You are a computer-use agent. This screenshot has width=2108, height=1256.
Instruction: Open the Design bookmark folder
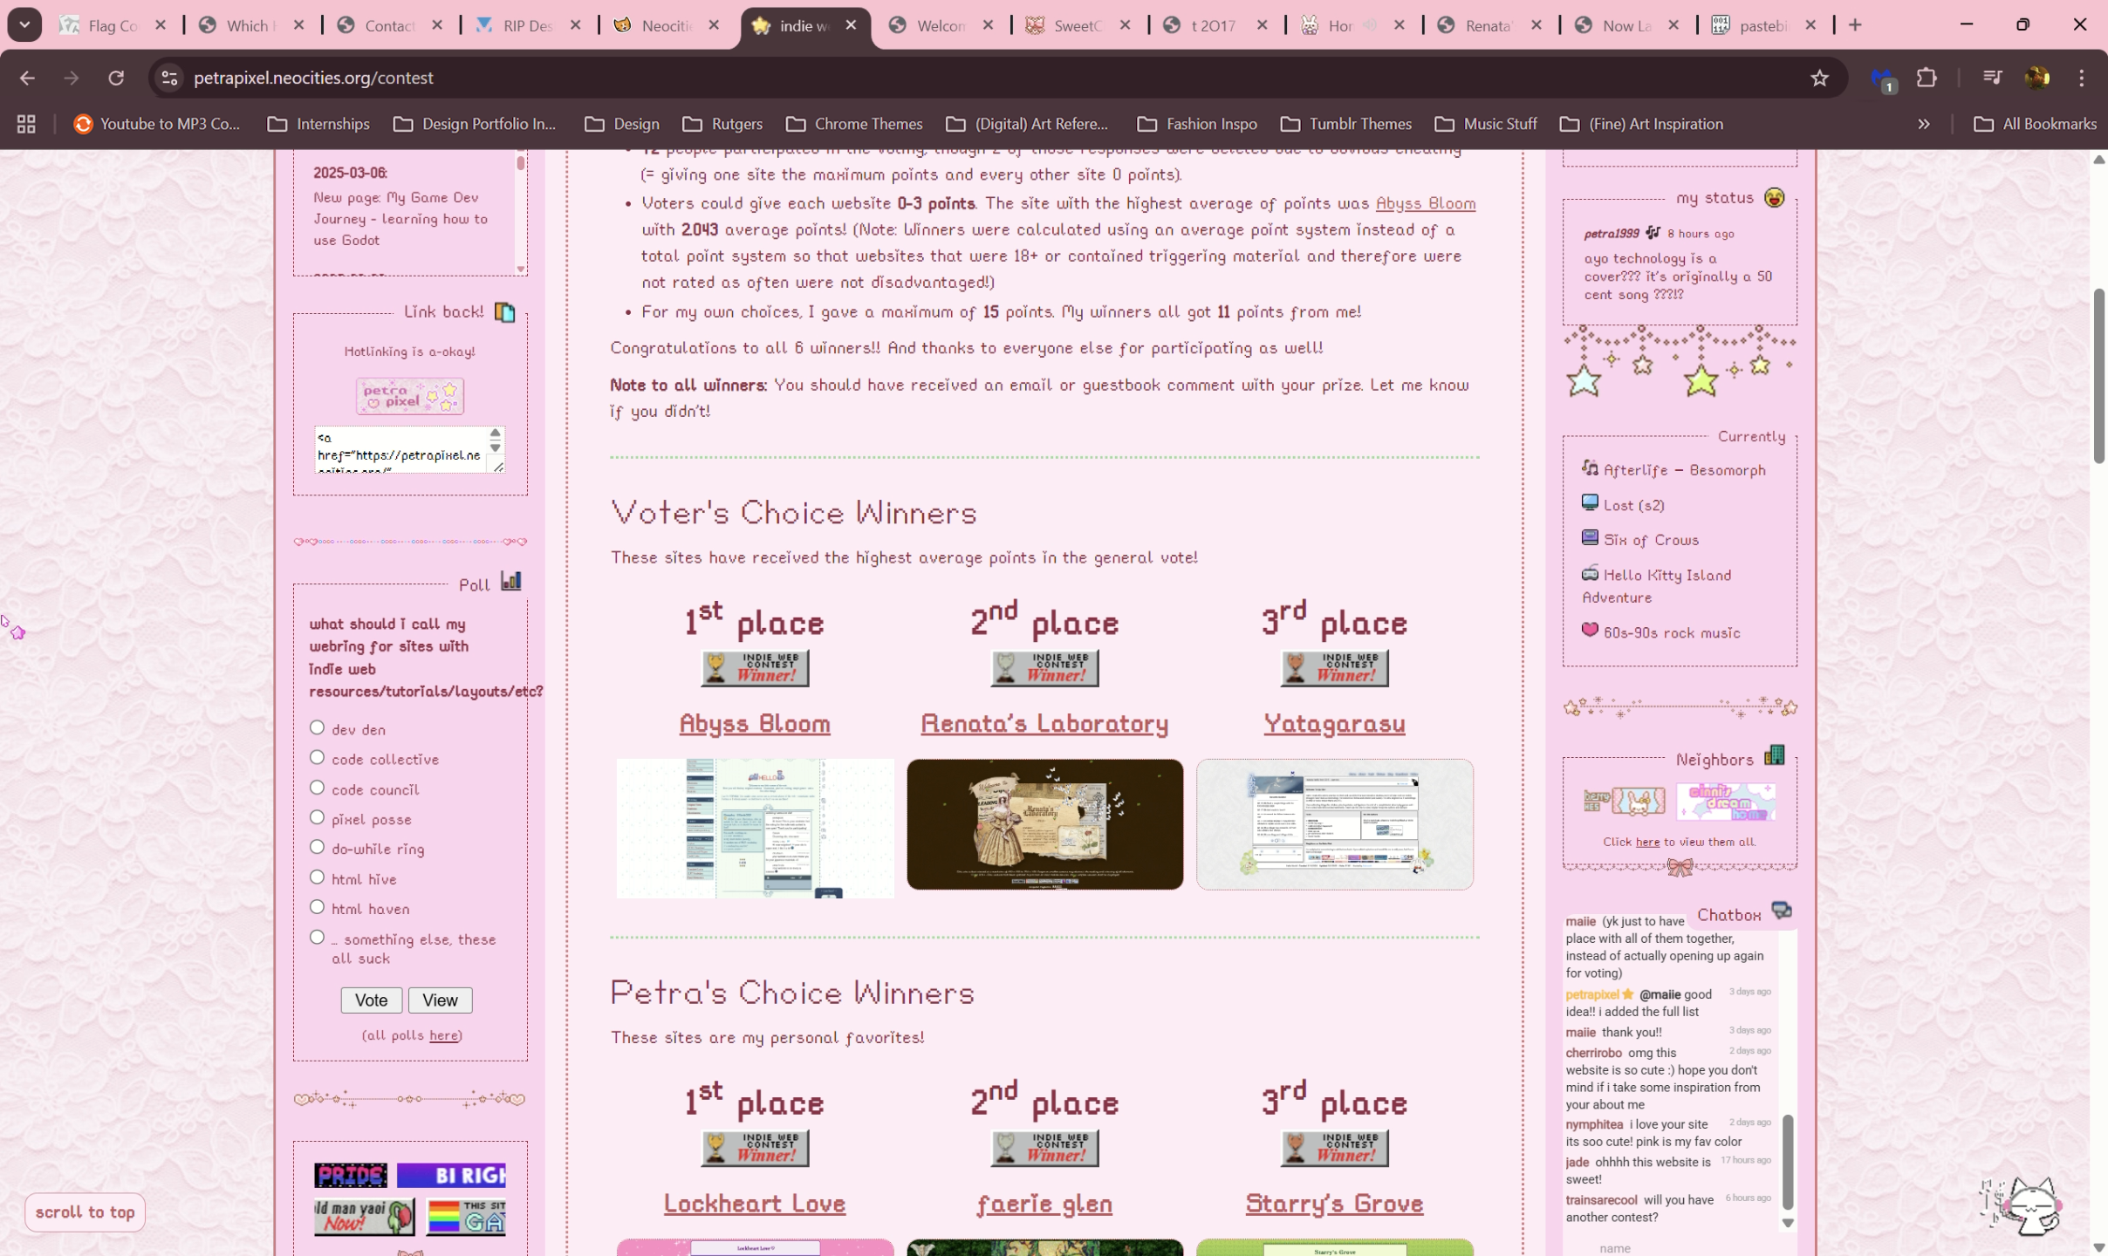[x=622, y=124]
